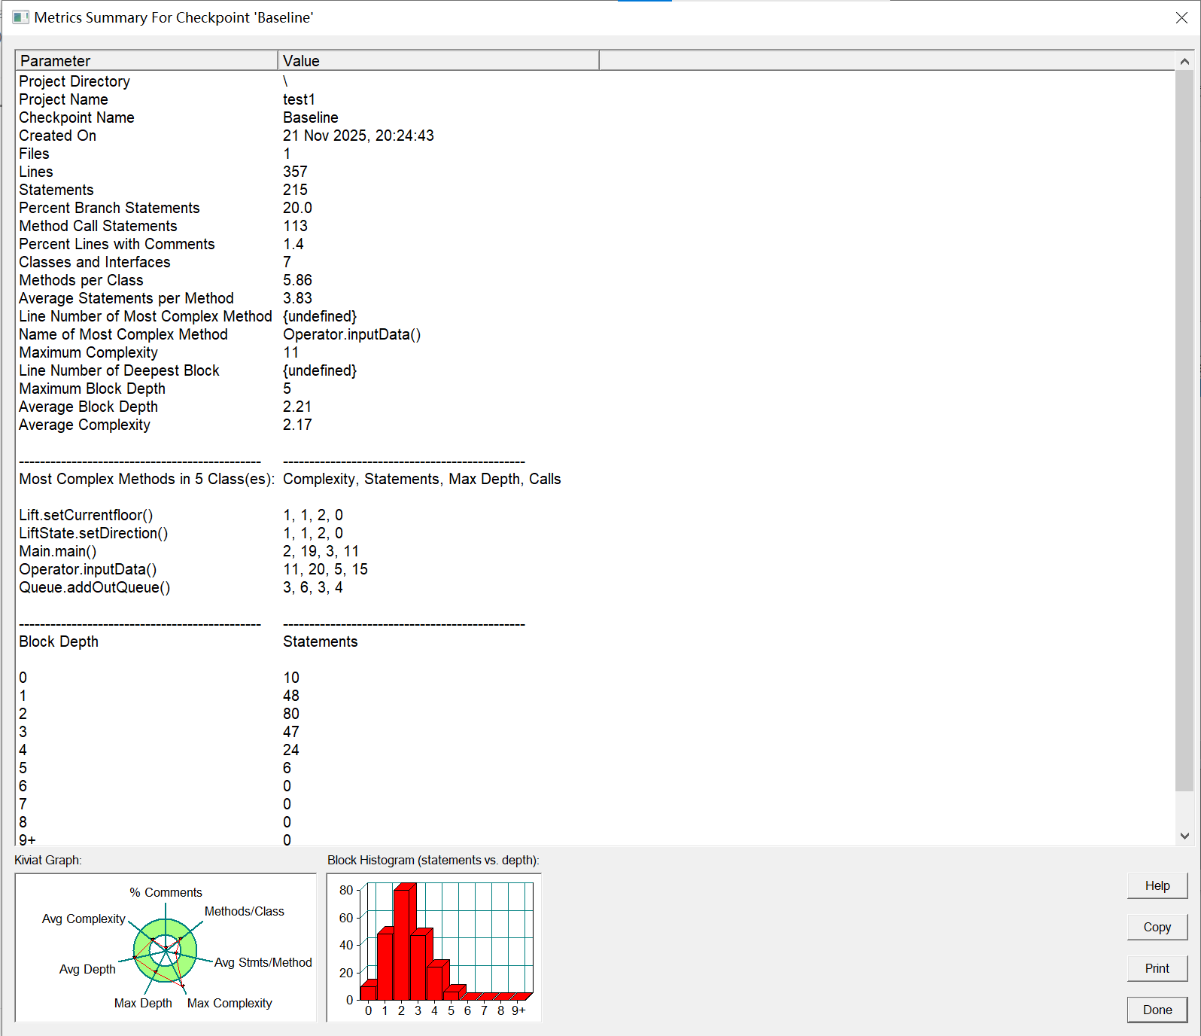Click the scrollbar down arrow

[1184, 836]
